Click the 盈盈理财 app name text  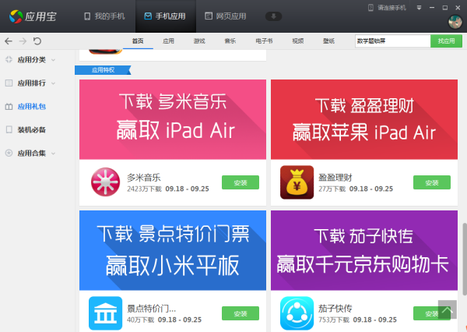coord(335,178)
